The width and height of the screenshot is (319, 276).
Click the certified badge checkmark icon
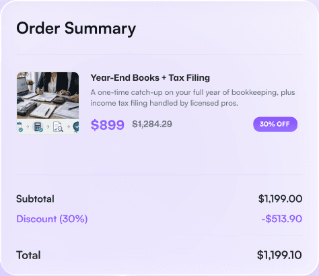[76, 127]
